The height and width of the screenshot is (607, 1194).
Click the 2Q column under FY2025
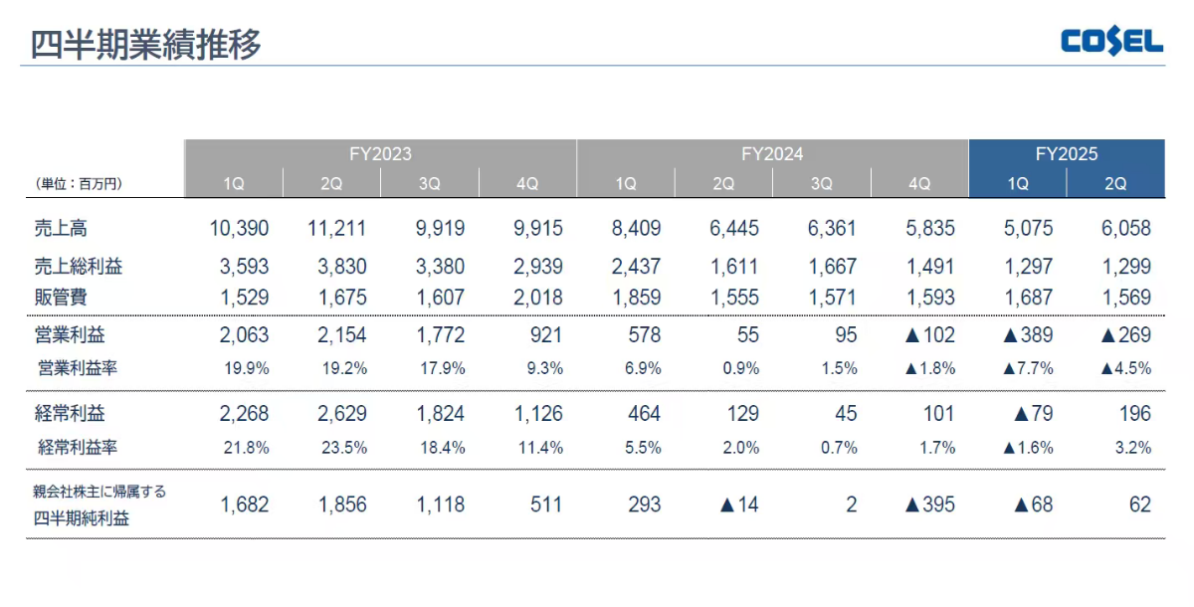[x=1114, y=183]
